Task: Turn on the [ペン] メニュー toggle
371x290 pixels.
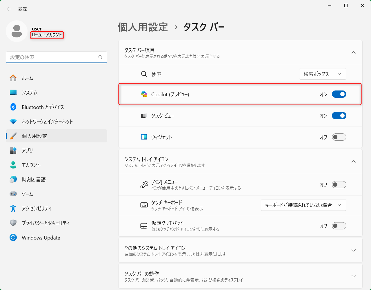Action: pos(339,185)
